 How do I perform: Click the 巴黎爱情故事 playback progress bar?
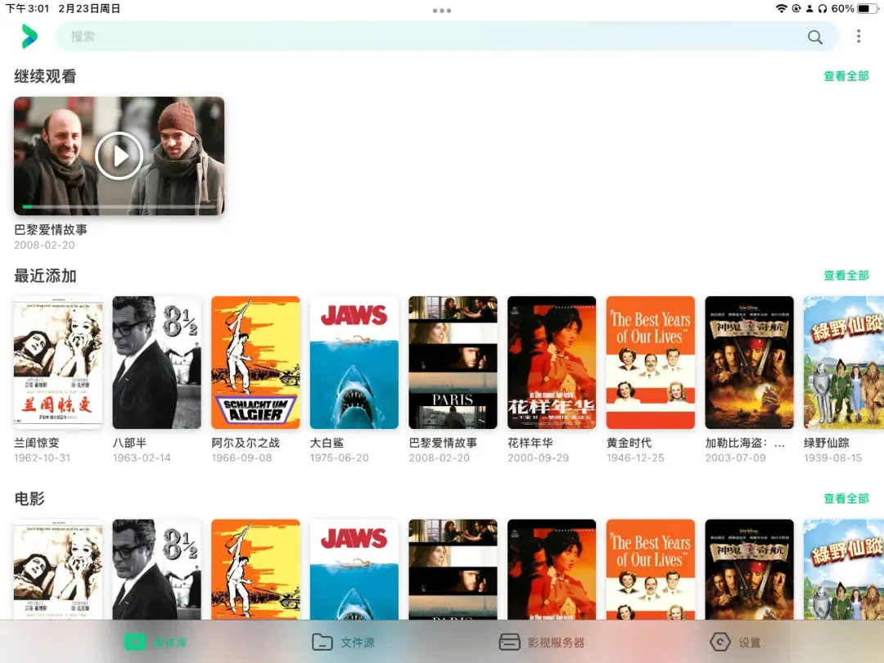point(119,207)
